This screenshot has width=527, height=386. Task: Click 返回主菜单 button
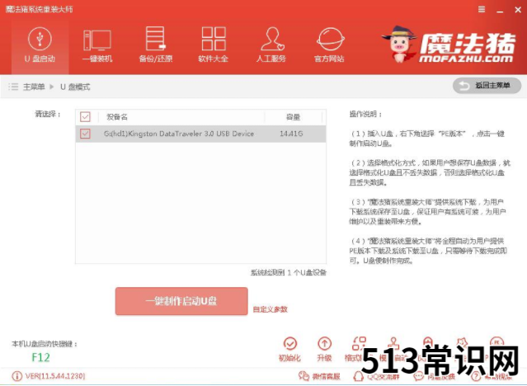tap(487, 86)
